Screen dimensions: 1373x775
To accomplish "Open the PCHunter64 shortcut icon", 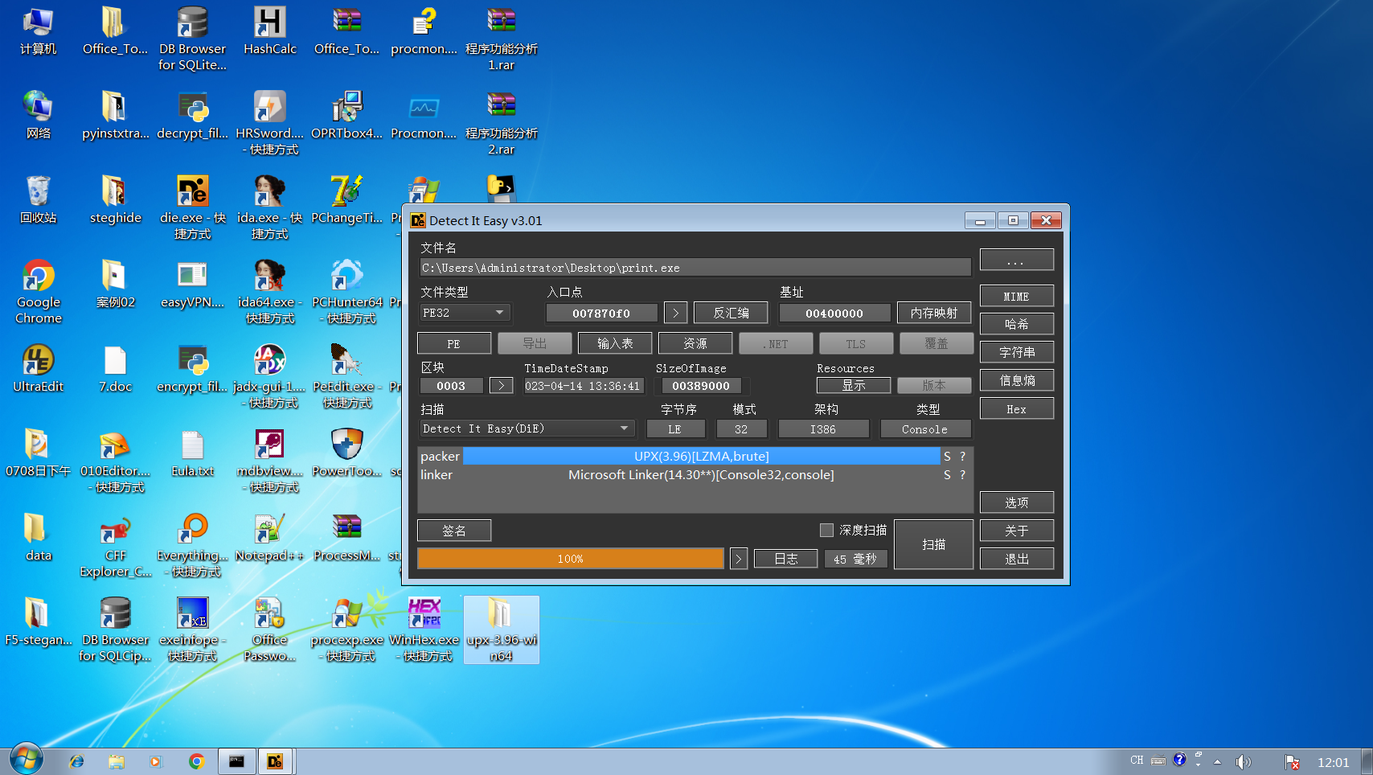I will (347, 292).
